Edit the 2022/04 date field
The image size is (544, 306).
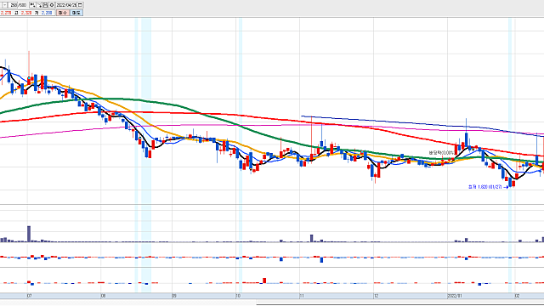coord(66,5)
